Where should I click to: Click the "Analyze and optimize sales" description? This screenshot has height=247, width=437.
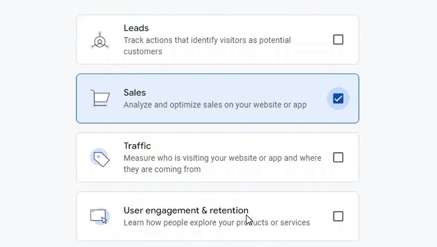[x=215, y=105]
